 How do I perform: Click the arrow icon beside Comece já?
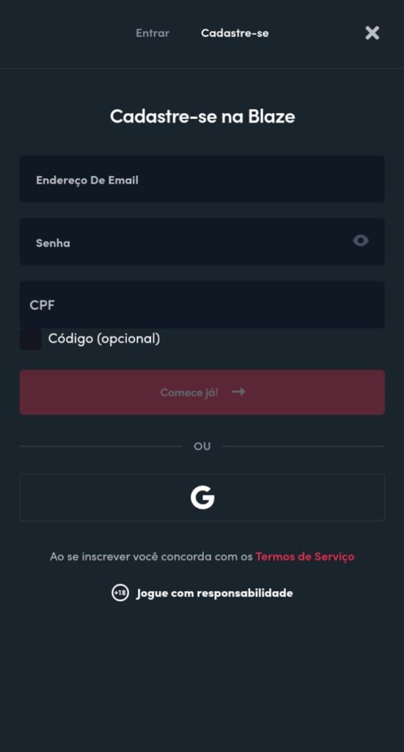[238, 392]
